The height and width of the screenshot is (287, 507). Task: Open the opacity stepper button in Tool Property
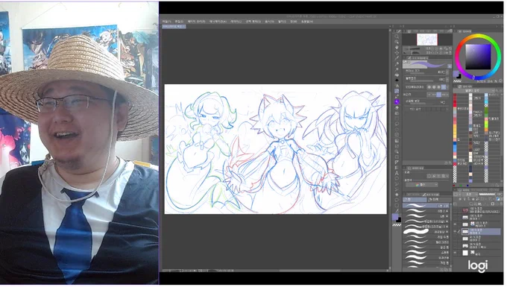pyautogui.click(x=447, y=79)
